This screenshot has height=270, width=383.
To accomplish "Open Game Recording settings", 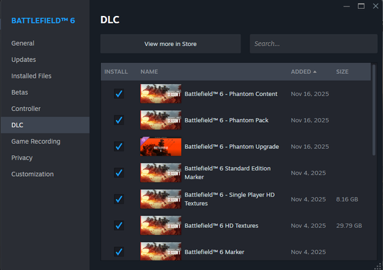I will (x=36, y=141).
